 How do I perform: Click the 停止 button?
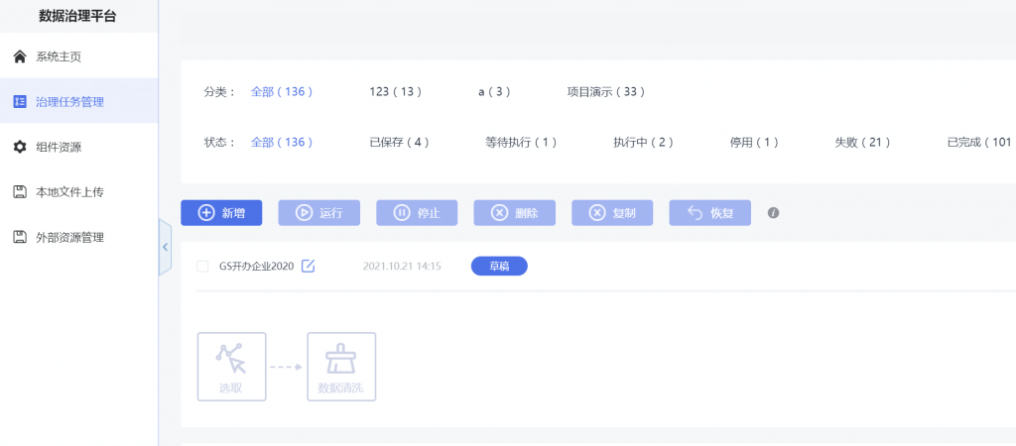(x=418, y=213)
